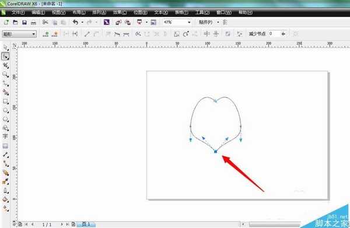Viewport: 350px width, 228px height.
Task: Click the Delete nodes icon
Action: tap(55, 34)
